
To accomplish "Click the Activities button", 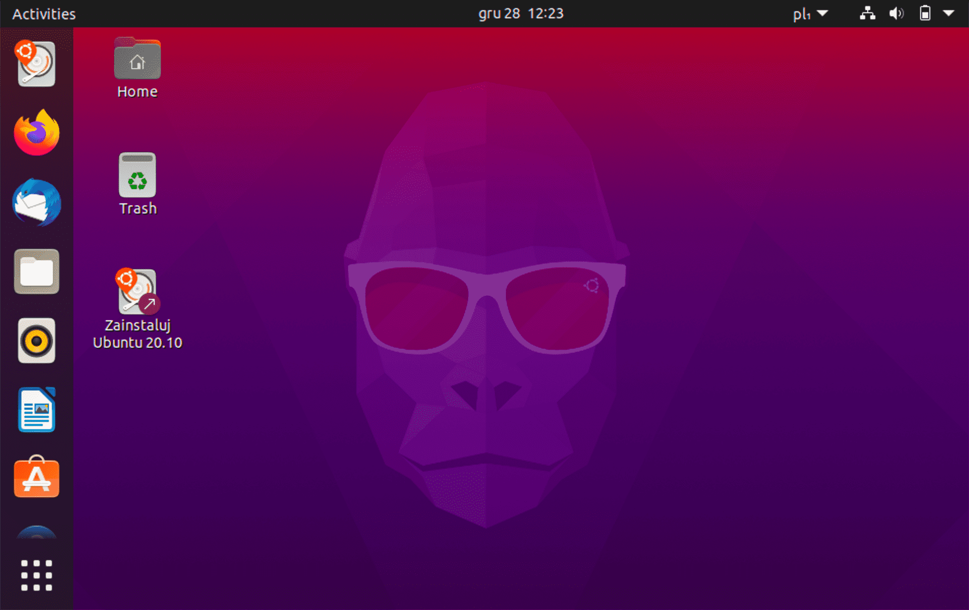I will 44,14.
